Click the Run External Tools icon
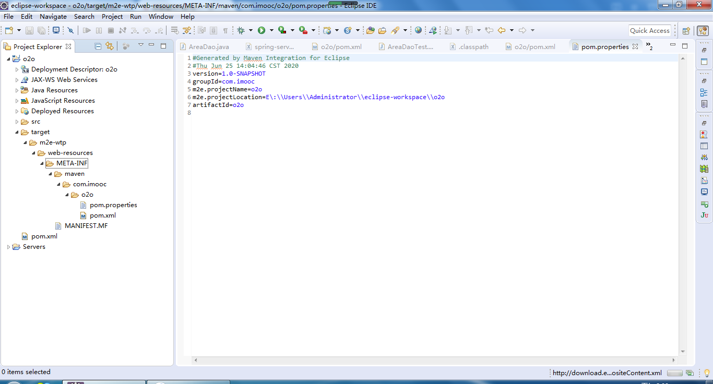This screenshot has height=384, width=713. click(303, 30)
